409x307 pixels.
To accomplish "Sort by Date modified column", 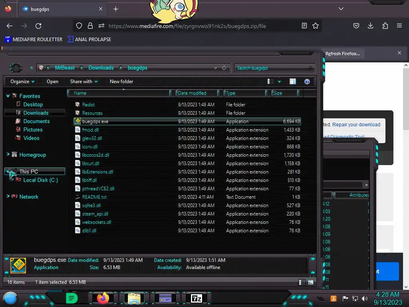I will (197, 93).
